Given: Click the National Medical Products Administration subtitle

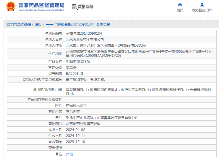Looking at the screenshot, I should tap(41, 10).
